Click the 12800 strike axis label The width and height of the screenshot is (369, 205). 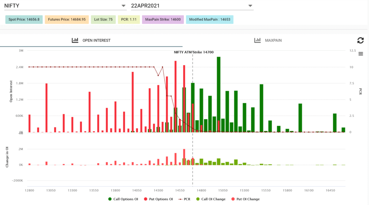(x=30, y=191)
